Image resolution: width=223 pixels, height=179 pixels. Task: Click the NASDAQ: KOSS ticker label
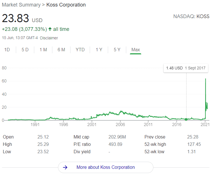point(191,16)
